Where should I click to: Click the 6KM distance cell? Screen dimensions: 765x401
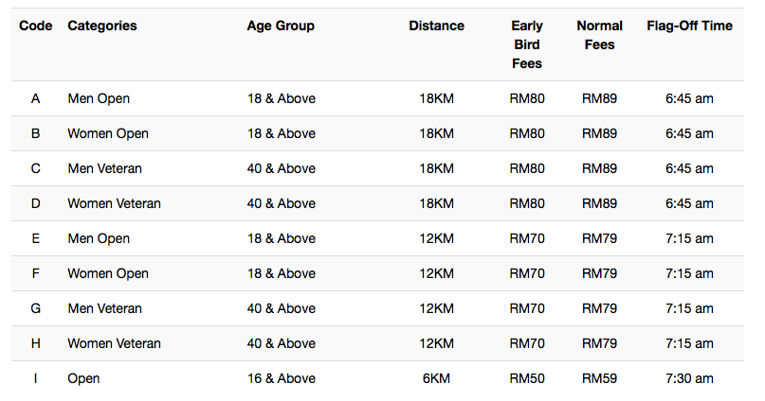click(x=437, y=379)
